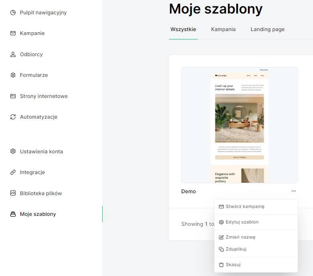
Task: Click the Automatyzacje refresh arrows icon
Action: [13, 117]
